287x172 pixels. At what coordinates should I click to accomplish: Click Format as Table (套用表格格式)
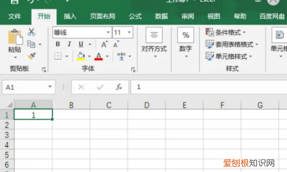232,44
